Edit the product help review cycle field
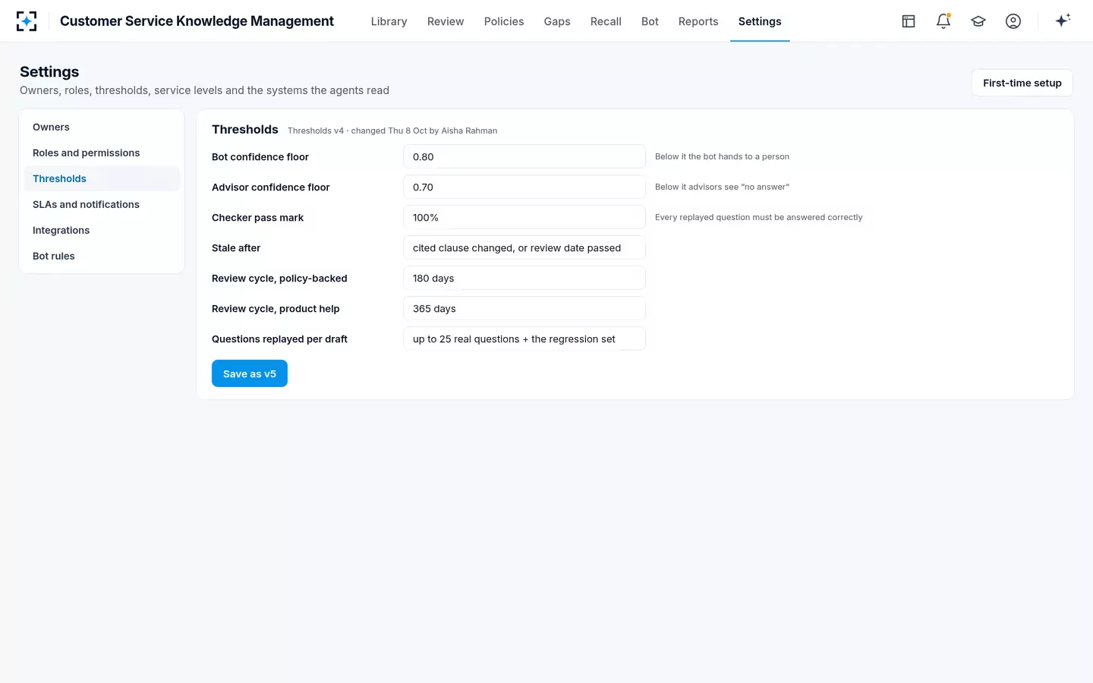The height and width of the screenshot is (683, 1093). pyautogui.click(x=524, y=308)
